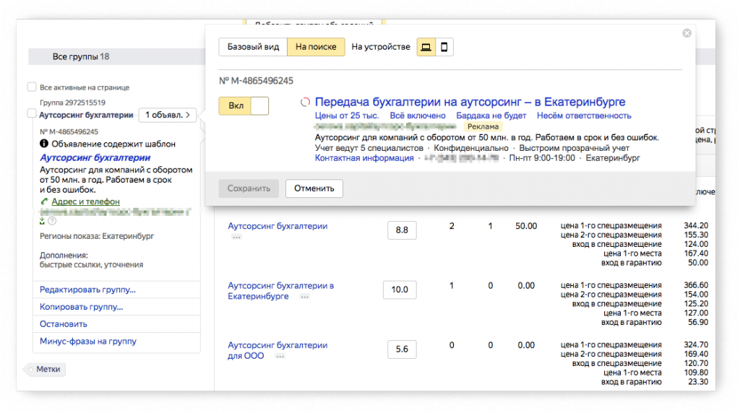Click the ellipsis under first keyword phrase

[236, 238]
